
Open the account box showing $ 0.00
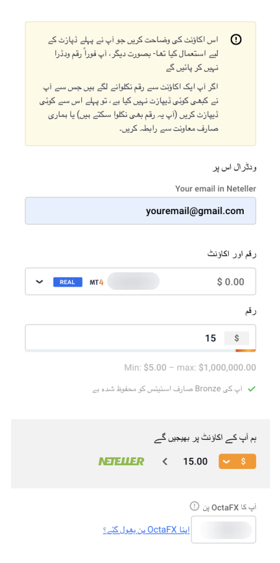(x=140, y=282)
